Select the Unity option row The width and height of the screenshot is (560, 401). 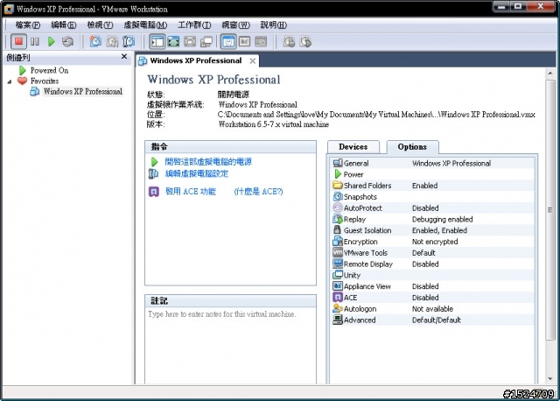431,275
